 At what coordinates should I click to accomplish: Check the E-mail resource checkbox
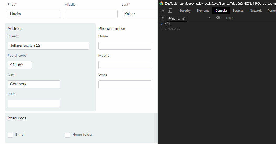pos(10,135)
